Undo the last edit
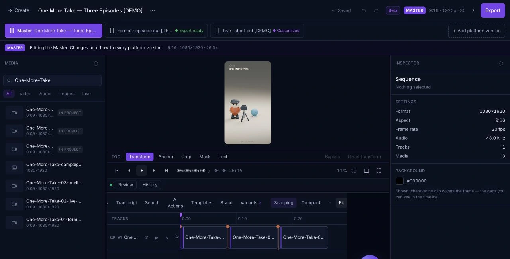510x259 pixels. click(364, 10)
